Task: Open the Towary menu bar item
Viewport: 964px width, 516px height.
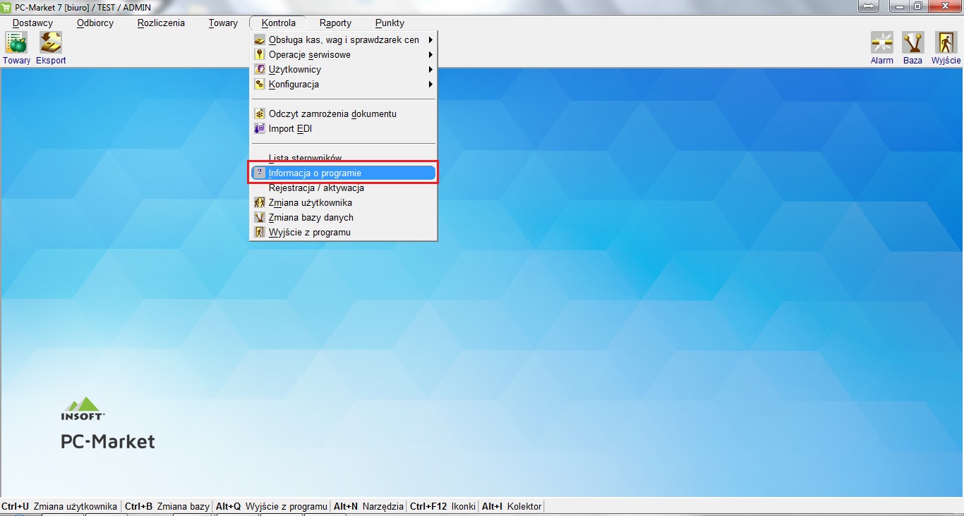Action: [x=223, y=23]
